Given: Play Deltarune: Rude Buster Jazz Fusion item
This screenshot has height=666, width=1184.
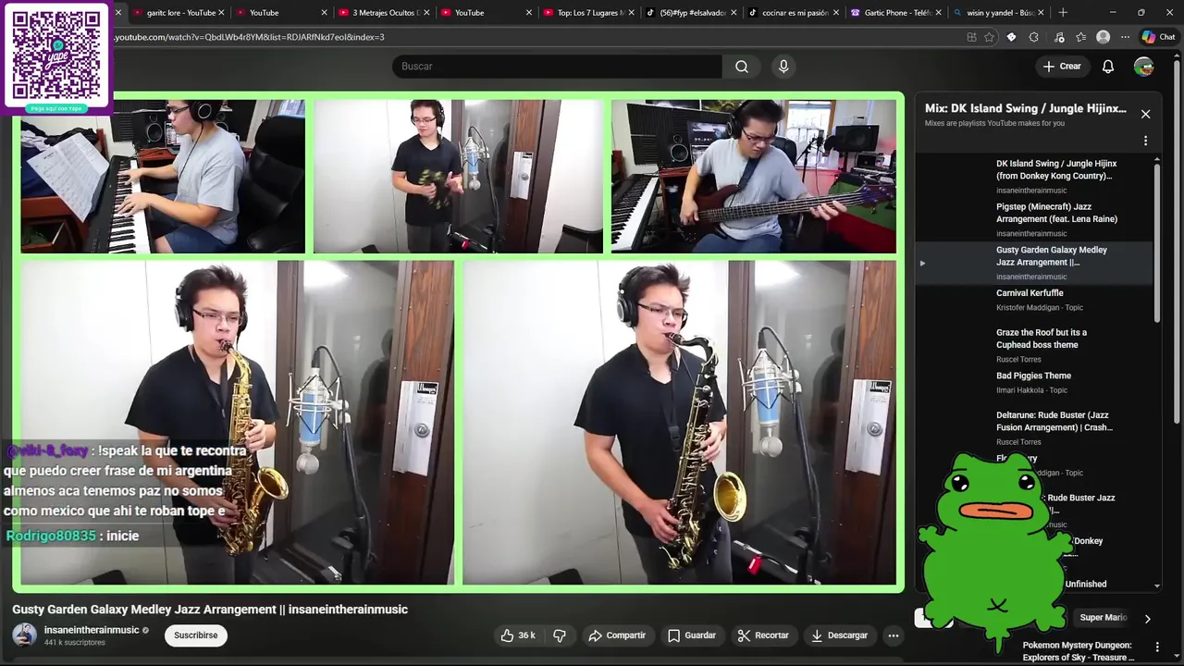Looking at the screenshot, I should point(1034,427).
